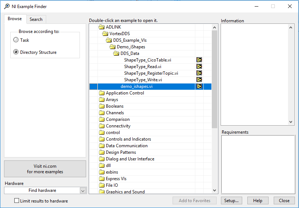
Task: Click the ADLINK folder name text
Action: [114, 27]
